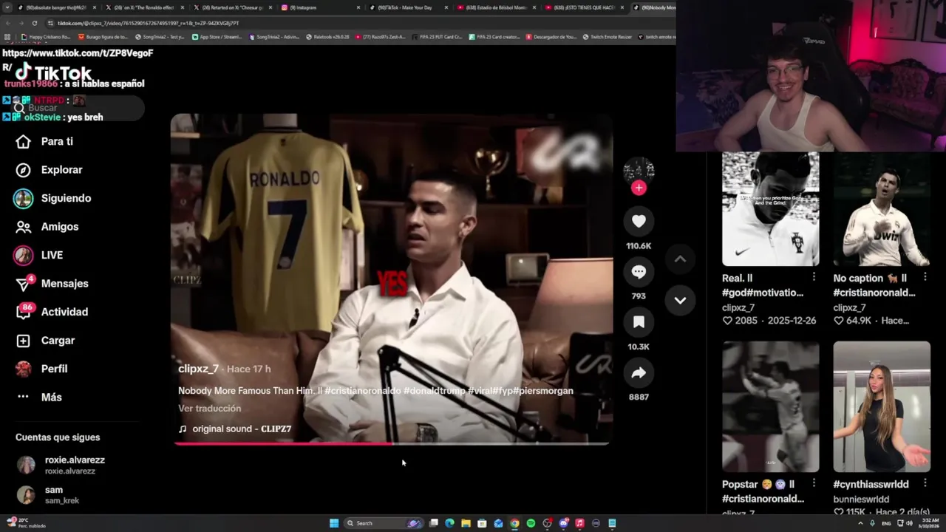Click #piersmorgan hashtag in caption

(x=543, y=391)
